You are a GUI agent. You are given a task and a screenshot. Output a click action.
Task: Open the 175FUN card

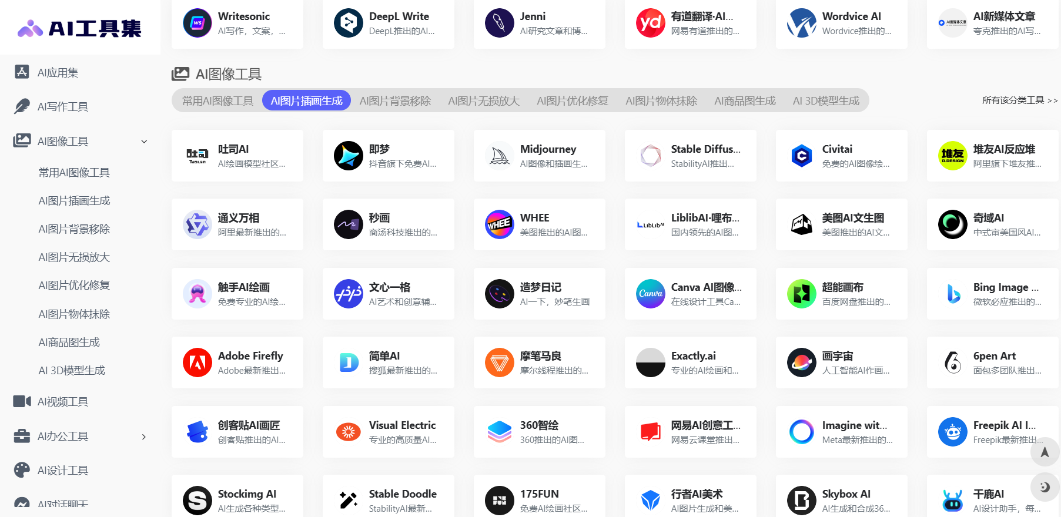pos(539,496)
